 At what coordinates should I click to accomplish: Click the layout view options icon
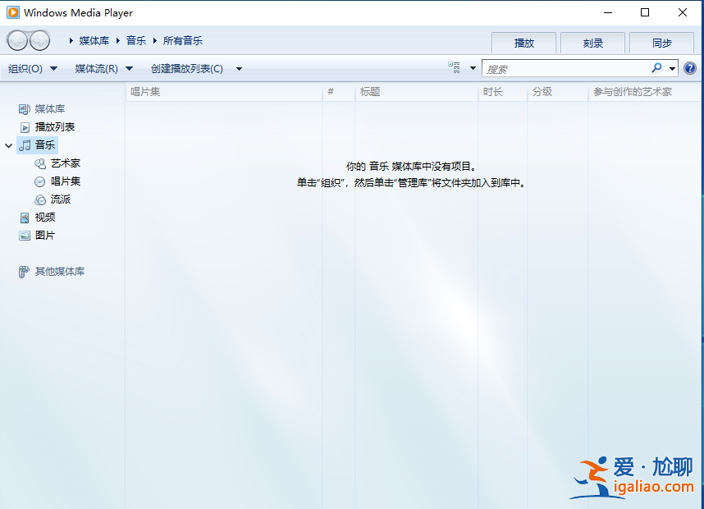pos(455,68)
